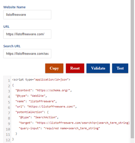Select the "target" search URL line
Screen dimensions: 135x143
tap(74, 123)
